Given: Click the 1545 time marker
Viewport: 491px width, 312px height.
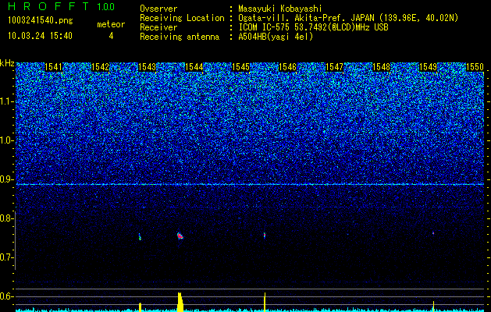Looking at the screenshot, I should [x=240, y=67].
